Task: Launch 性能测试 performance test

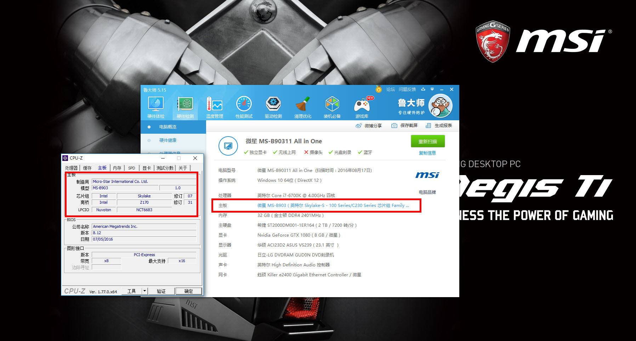Action: (x=244, y=108)
